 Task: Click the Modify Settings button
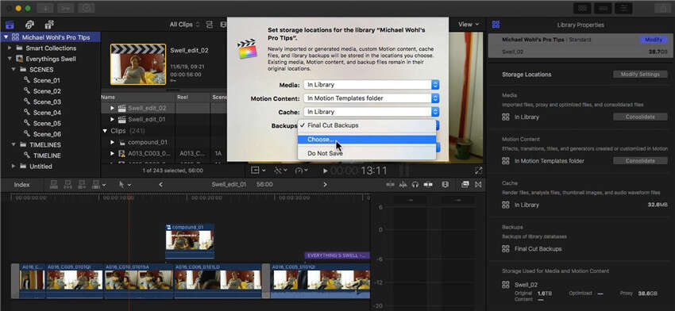click(640, 75)
